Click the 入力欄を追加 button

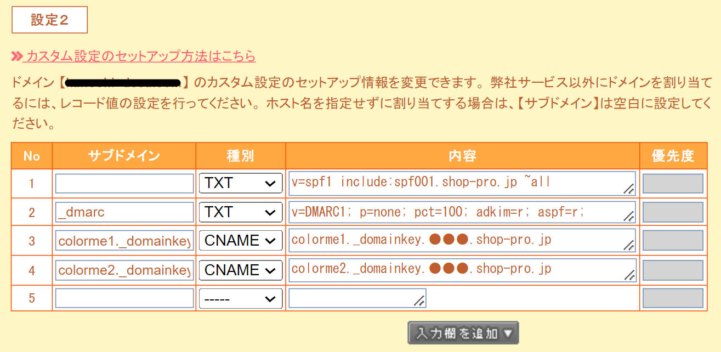[463, 333]
